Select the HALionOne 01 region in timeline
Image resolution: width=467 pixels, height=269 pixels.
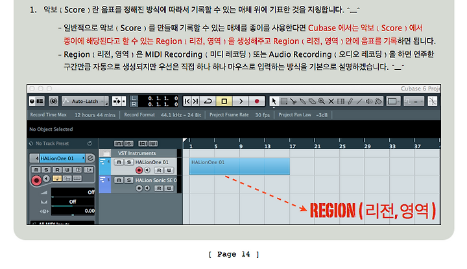click(x=239, y=166)
